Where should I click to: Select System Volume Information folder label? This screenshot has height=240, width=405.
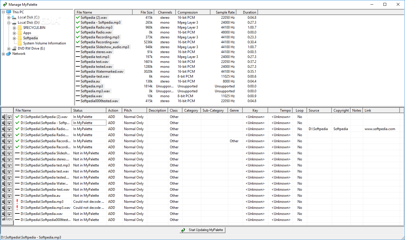tap(45, 43)
